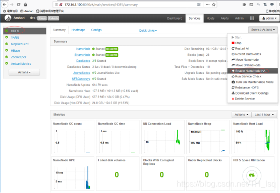This screenshot has width=280, height=193.
Task: Choose Restart All menu item
Action: tap(252, 49)
